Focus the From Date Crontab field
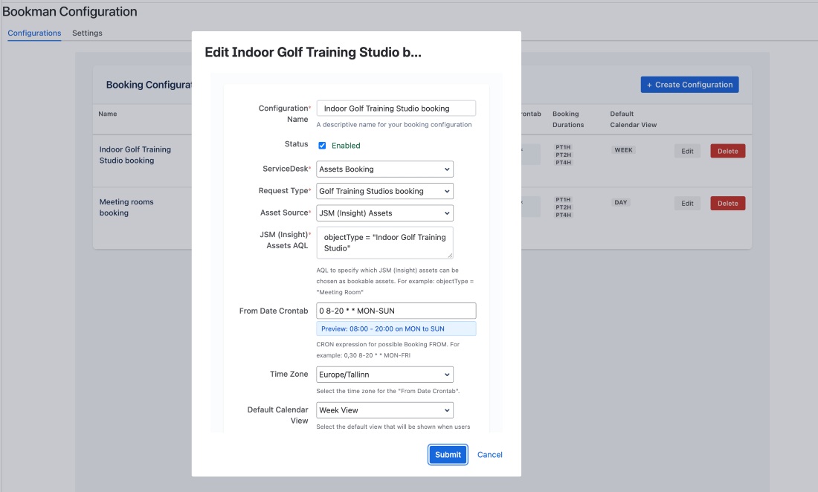The image size is (818, 492). pyautogui.click(x=396, y=311)
